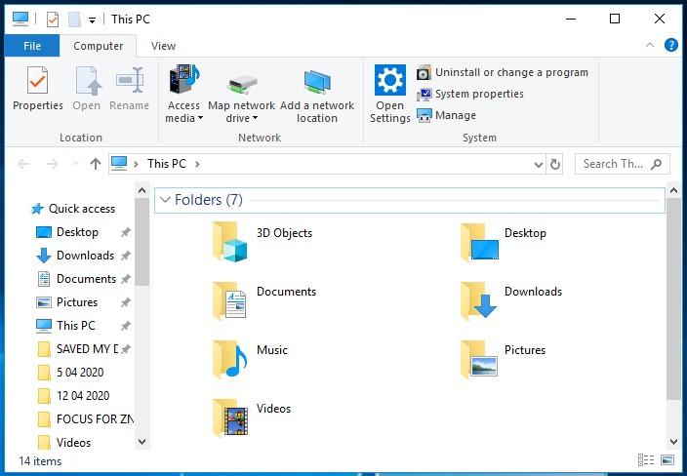Click main pane scroll-down arrow
687x476 pixels.
[674, 442]
